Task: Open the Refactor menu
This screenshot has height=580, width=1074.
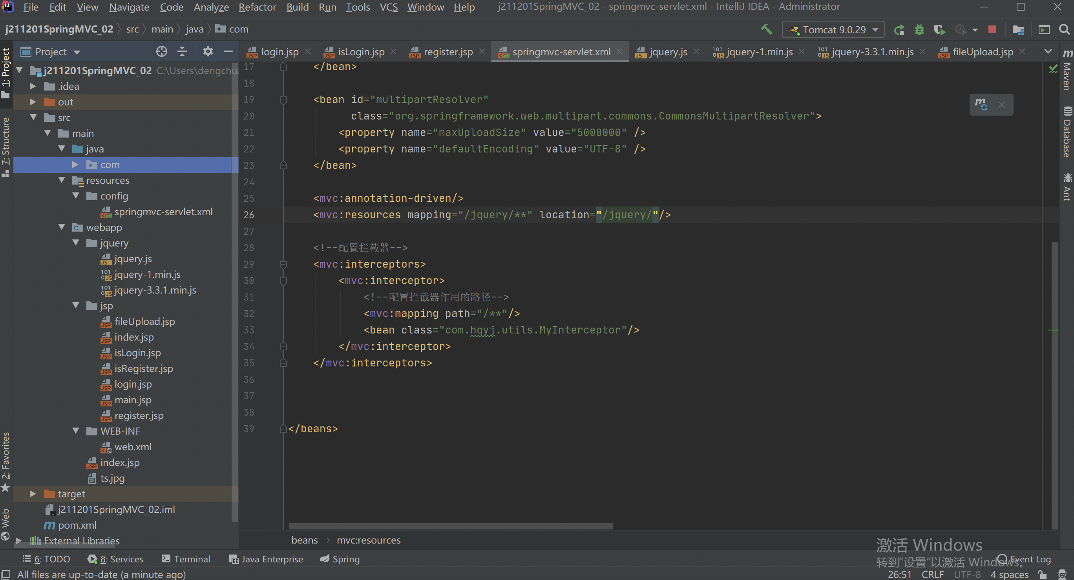Action: [x=257, y=7]
